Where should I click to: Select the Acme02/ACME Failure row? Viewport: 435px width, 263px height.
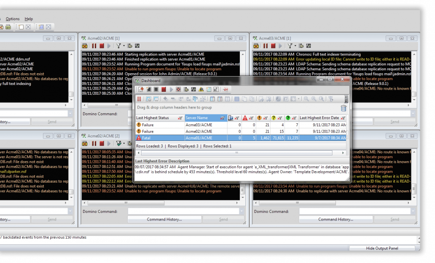[241, 131]
